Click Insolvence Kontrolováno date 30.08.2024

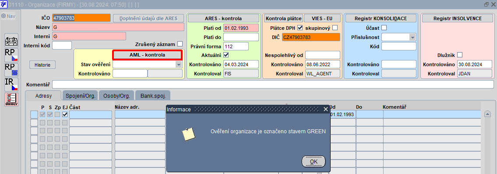point(475,64)
